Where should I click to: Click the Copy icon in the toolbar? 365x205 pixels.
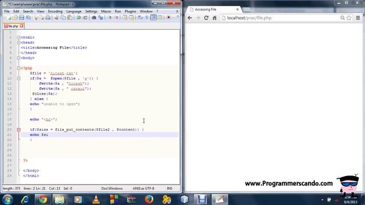[63, 18]
